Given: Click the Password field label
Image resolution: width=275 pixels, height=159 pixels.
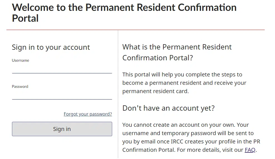Looking at the screenshot, I should pos(20,86).
